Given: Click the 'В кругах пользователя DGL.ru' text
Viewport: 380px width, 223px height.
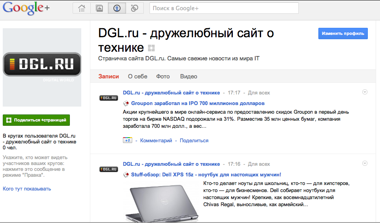Looking at the screenshot, I should [40, 142].
